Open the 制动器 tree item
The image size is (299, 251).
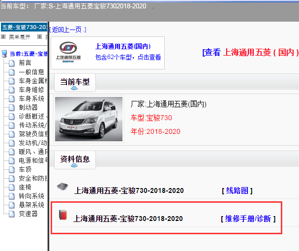tap(28, 107)
